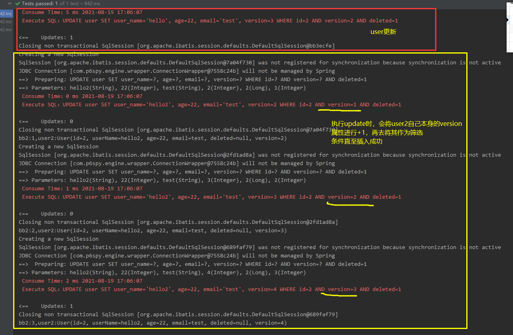Click the 'bb2:2,user2:User' output line
513x335 pixels.
pos(153,230)
